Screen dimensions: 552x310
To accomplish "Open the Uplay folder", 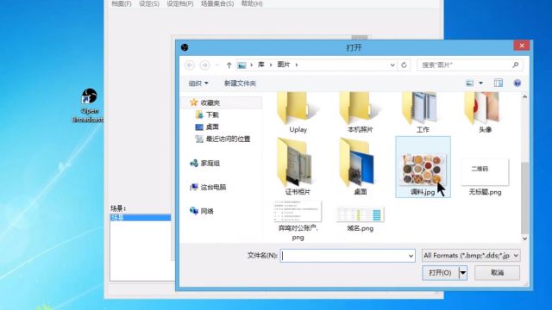I will (x=298, y=113).
